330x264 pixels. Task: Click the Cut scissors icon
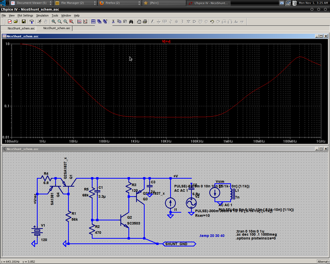pyautogui.click(x=113, y=22)
